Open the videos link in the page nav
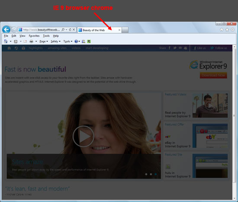Image resolution: width=238 pixels, height=202 pixels. pyautogui.click(x=76, y=48)
